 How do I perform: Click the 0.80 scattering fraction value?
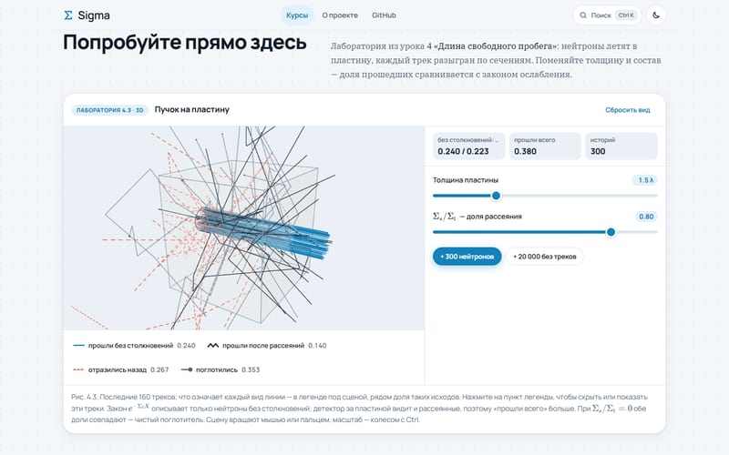point(646,217)
